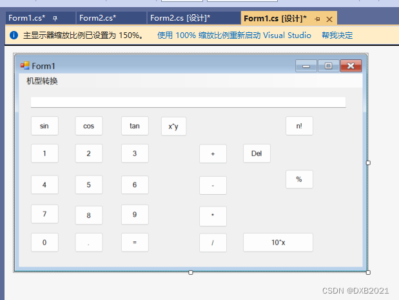Close the Form1.cs [设计] tab
This screenshot has height=300, width=399.
pos(329,19)
